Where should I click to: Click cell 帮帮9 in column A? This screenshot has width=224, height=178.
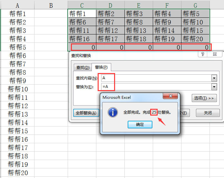(x=17, y=80)
